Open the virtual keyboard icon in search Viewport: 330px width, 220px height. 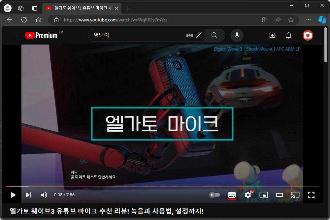coord(189,35)
